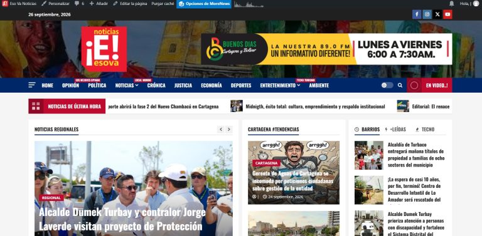
Task: Open the AMBIENTE section
Action: click(x=319, y=86)
